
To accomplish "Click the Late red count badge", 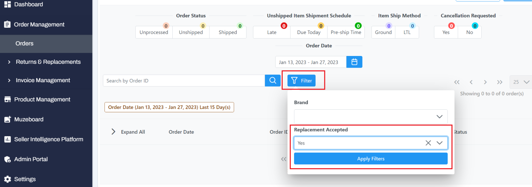I will tap(284, 26).
